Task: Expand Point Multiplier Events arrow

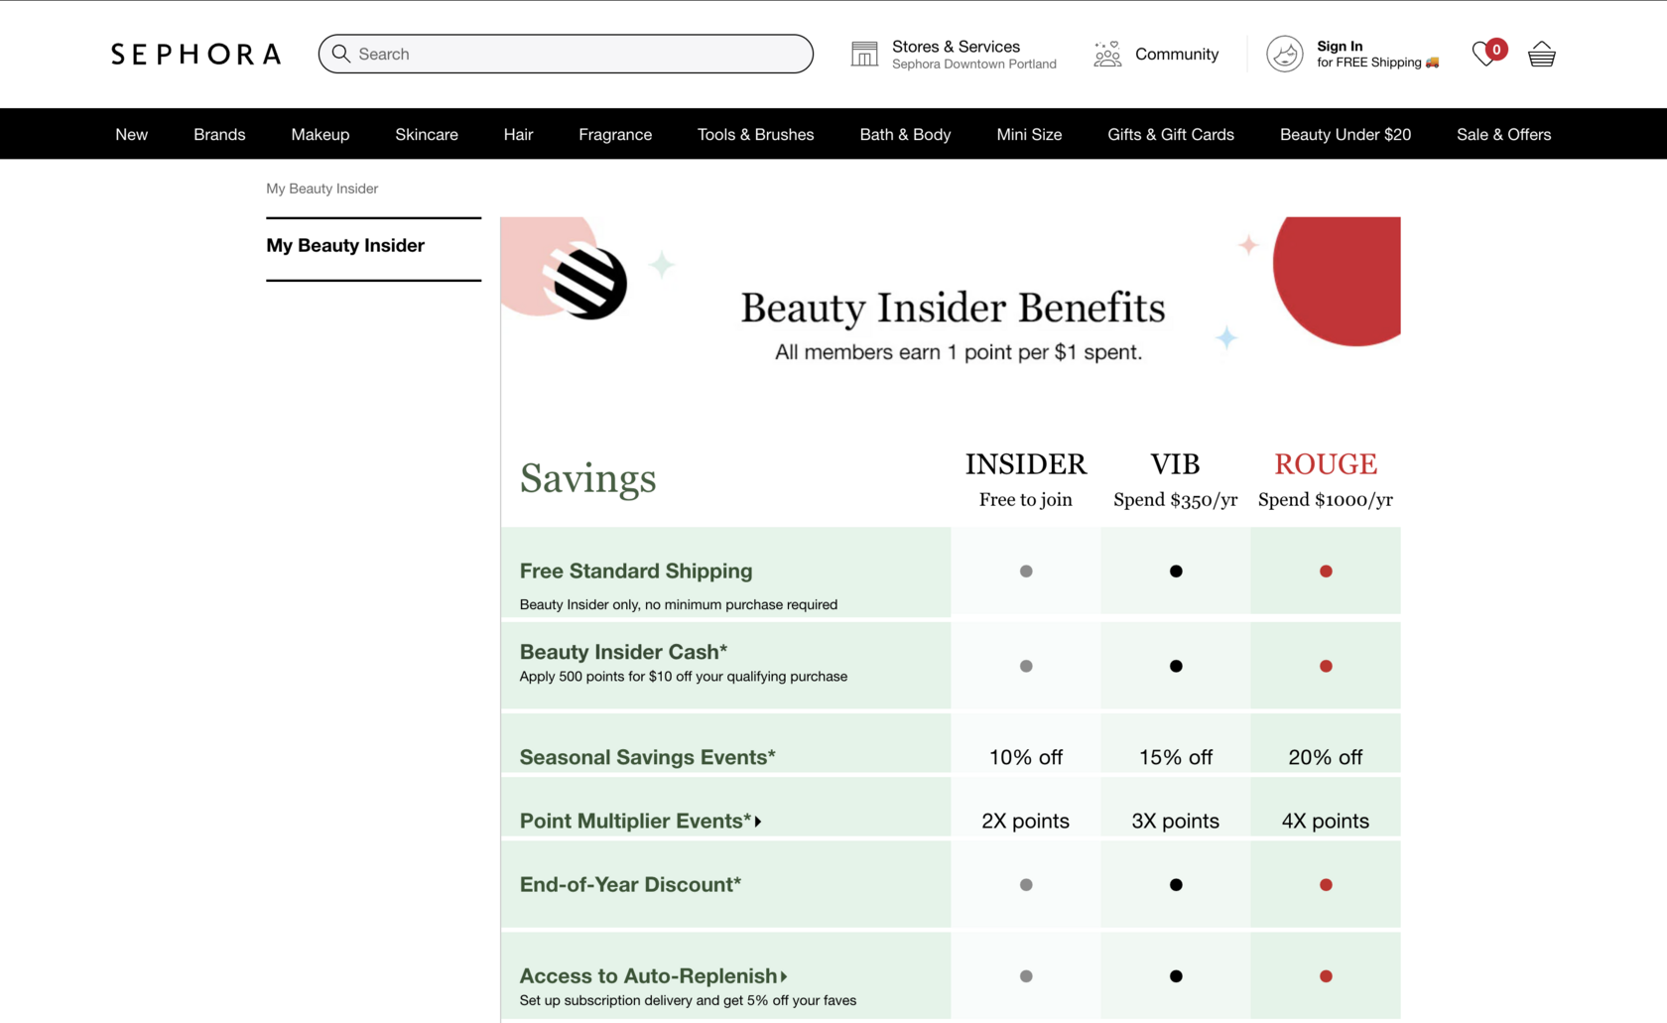Action: pyautogui.click(x=758, y=822)
